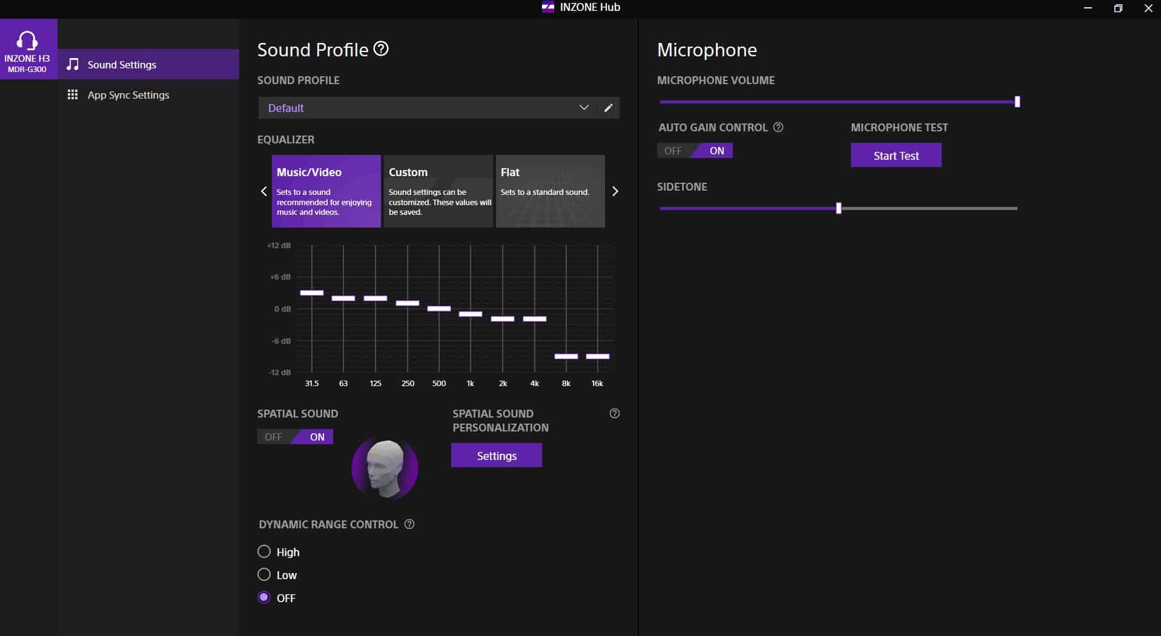Click the INZONE H3 headset device icon
Image resolution: width=1161 pixels, height=636 pixels.
click(x=27, y=48)
